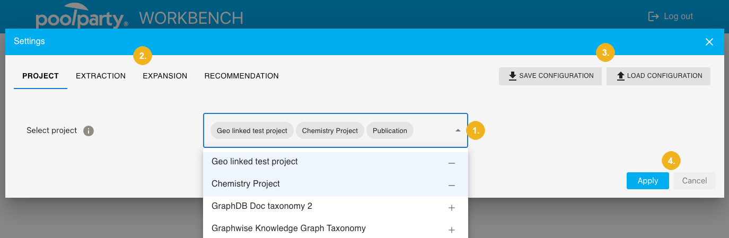Add GraphDB Doc taxonomy 2 with plus icon
This screenshot has width=729, height=238.
point(451,208)
